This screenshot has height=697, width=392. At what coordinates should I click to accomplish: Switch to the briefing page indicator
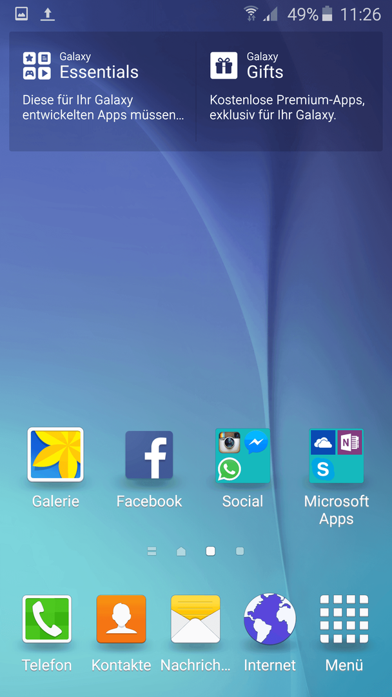(x=152, y=551)
